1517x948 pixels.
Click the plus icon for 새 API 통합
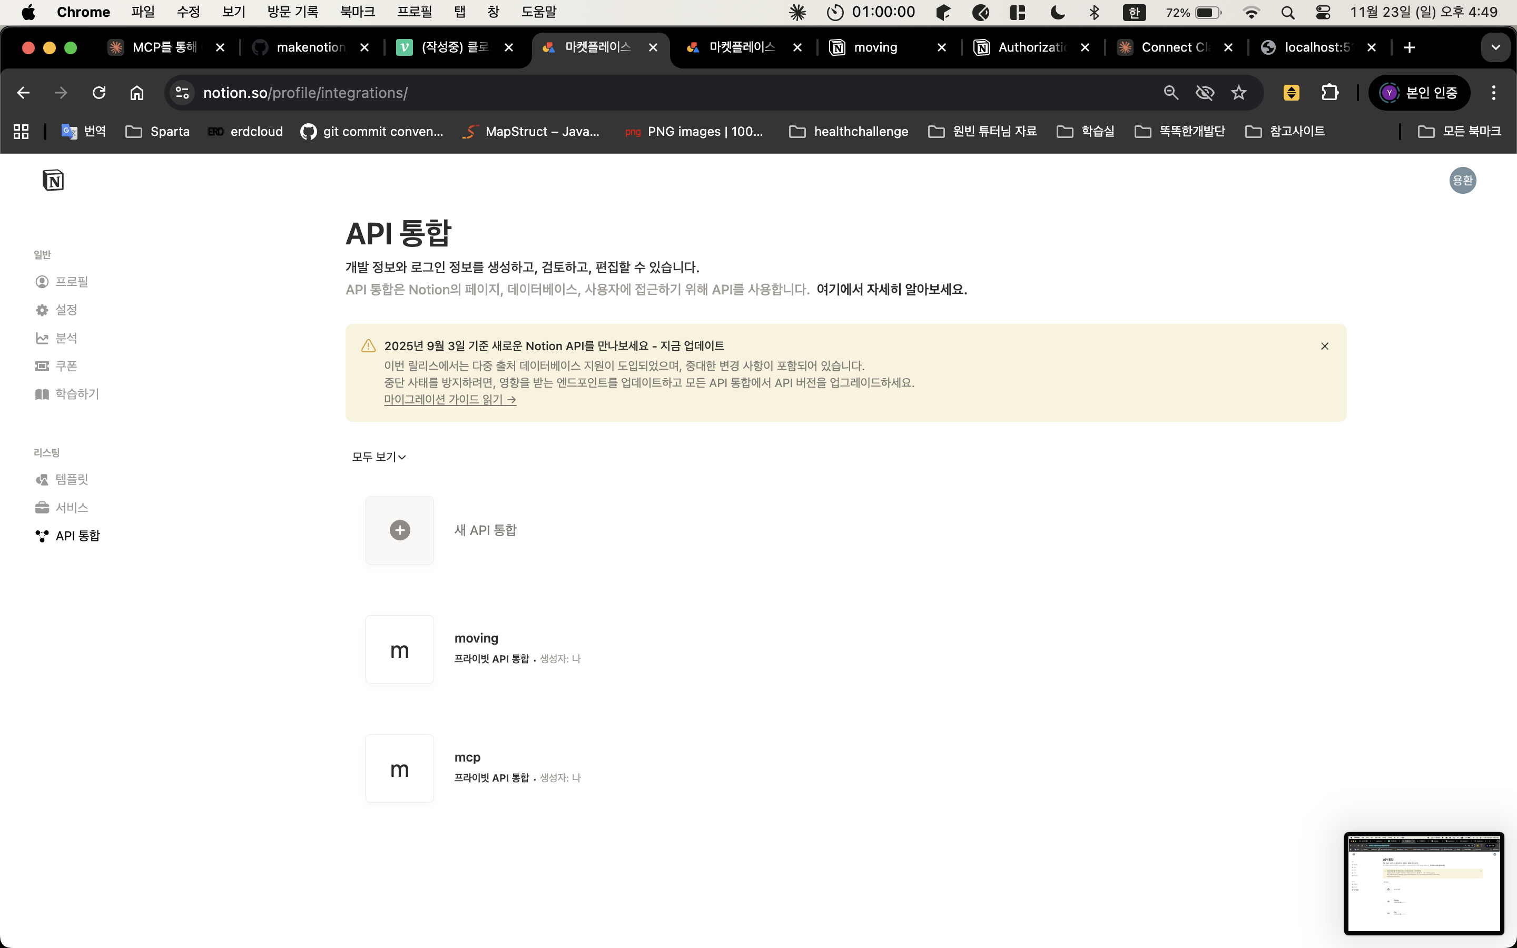400,530
